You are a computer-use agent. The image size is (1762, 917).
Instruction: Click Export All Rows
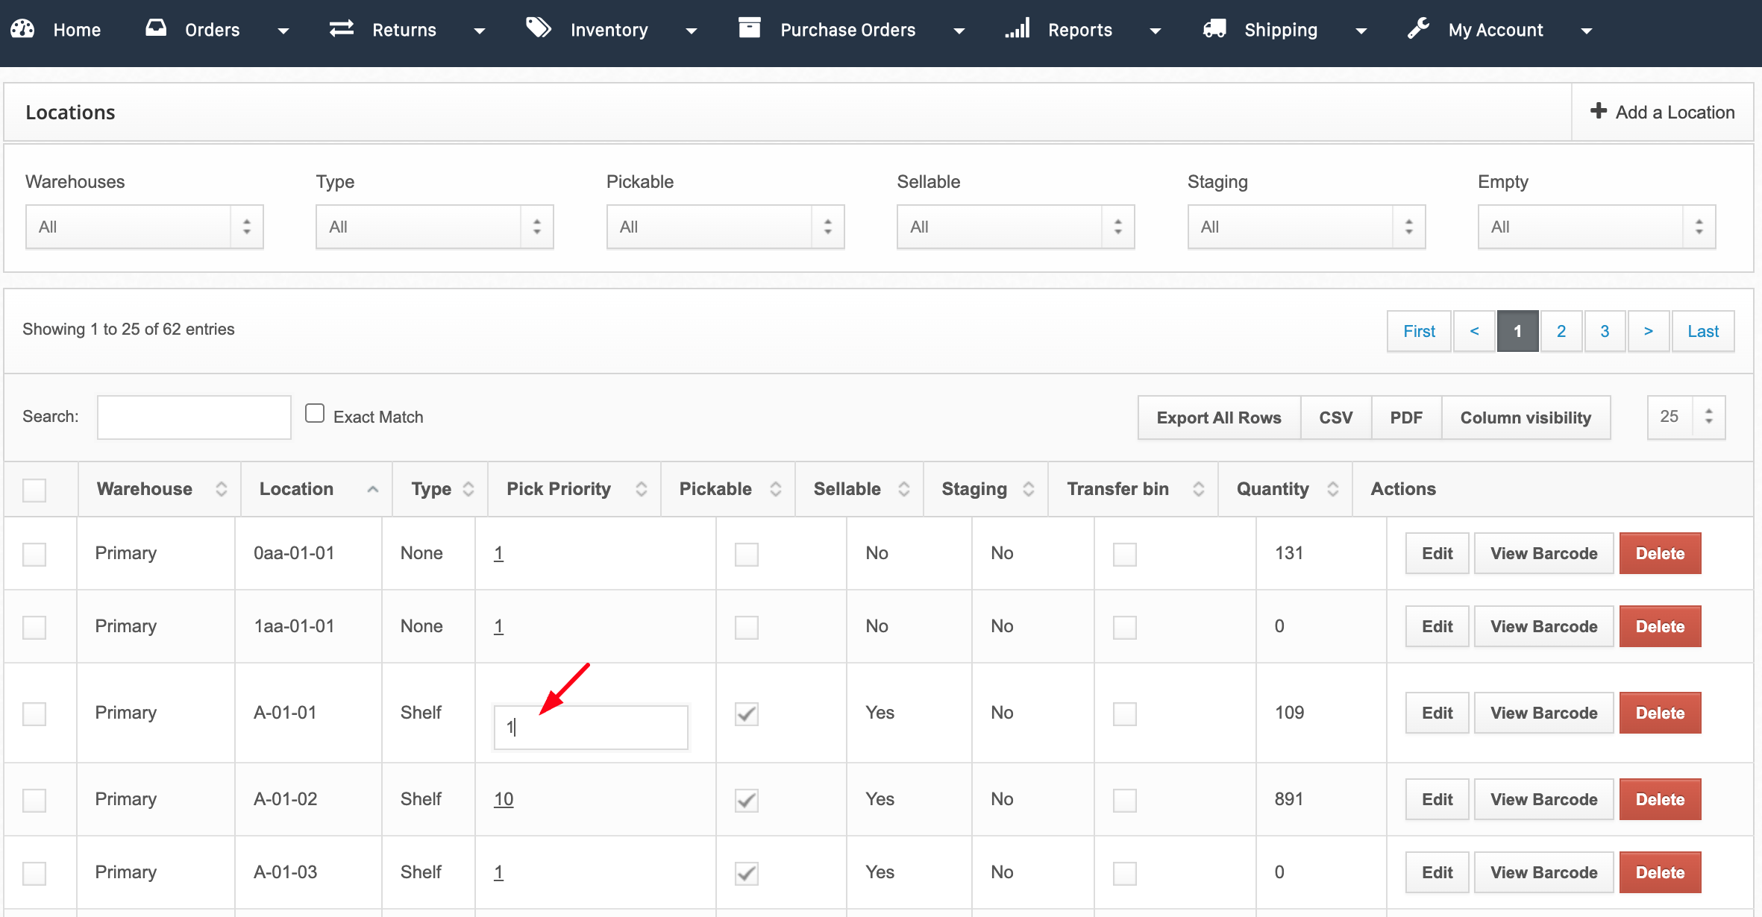point(1219,417)
